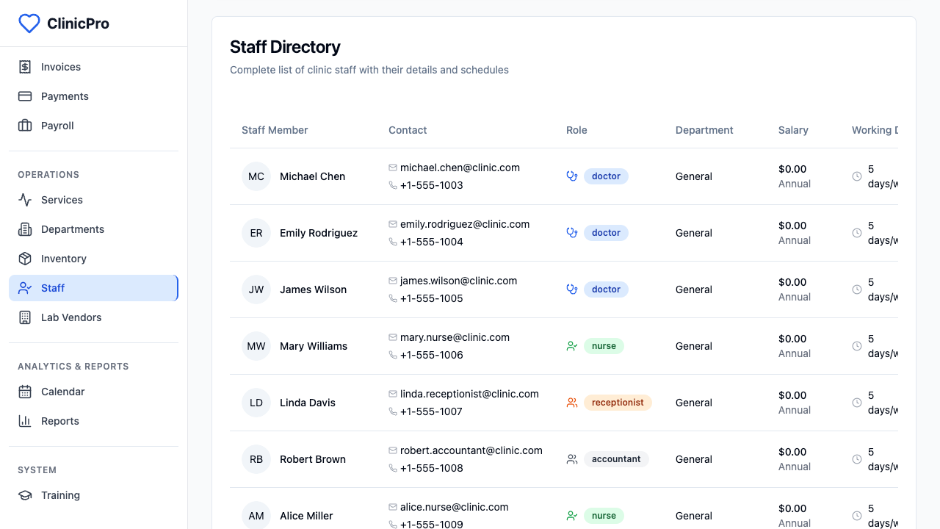Click the receptionist role badge
Viewport: 940px width, 529px height.
pyautogui.click(x=618, y=403)
